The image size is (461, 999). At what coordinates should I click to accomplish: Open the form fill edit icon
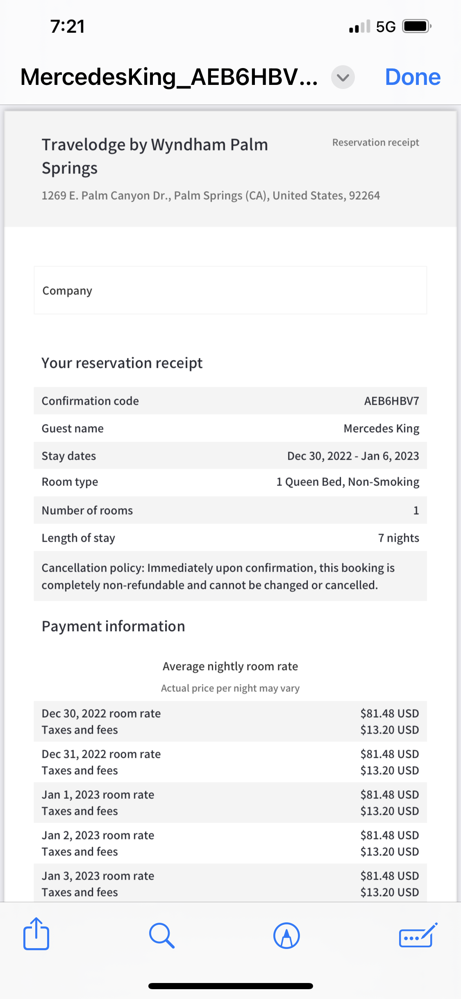pos(418,935)
